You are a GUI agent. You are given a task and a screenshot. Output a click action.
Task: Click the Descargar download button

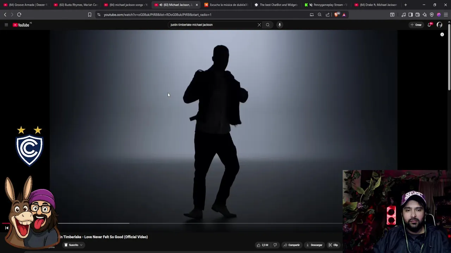[x=314, y=245]
